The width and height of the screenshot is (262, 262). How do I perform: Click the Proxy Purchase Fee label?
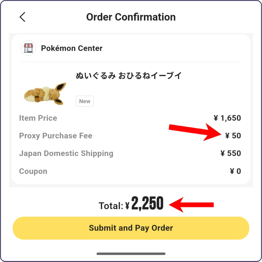click(x=56, y=136)
